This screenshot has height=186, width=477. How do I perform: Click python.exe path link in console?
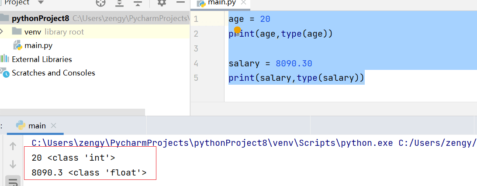tap(214, 143)
